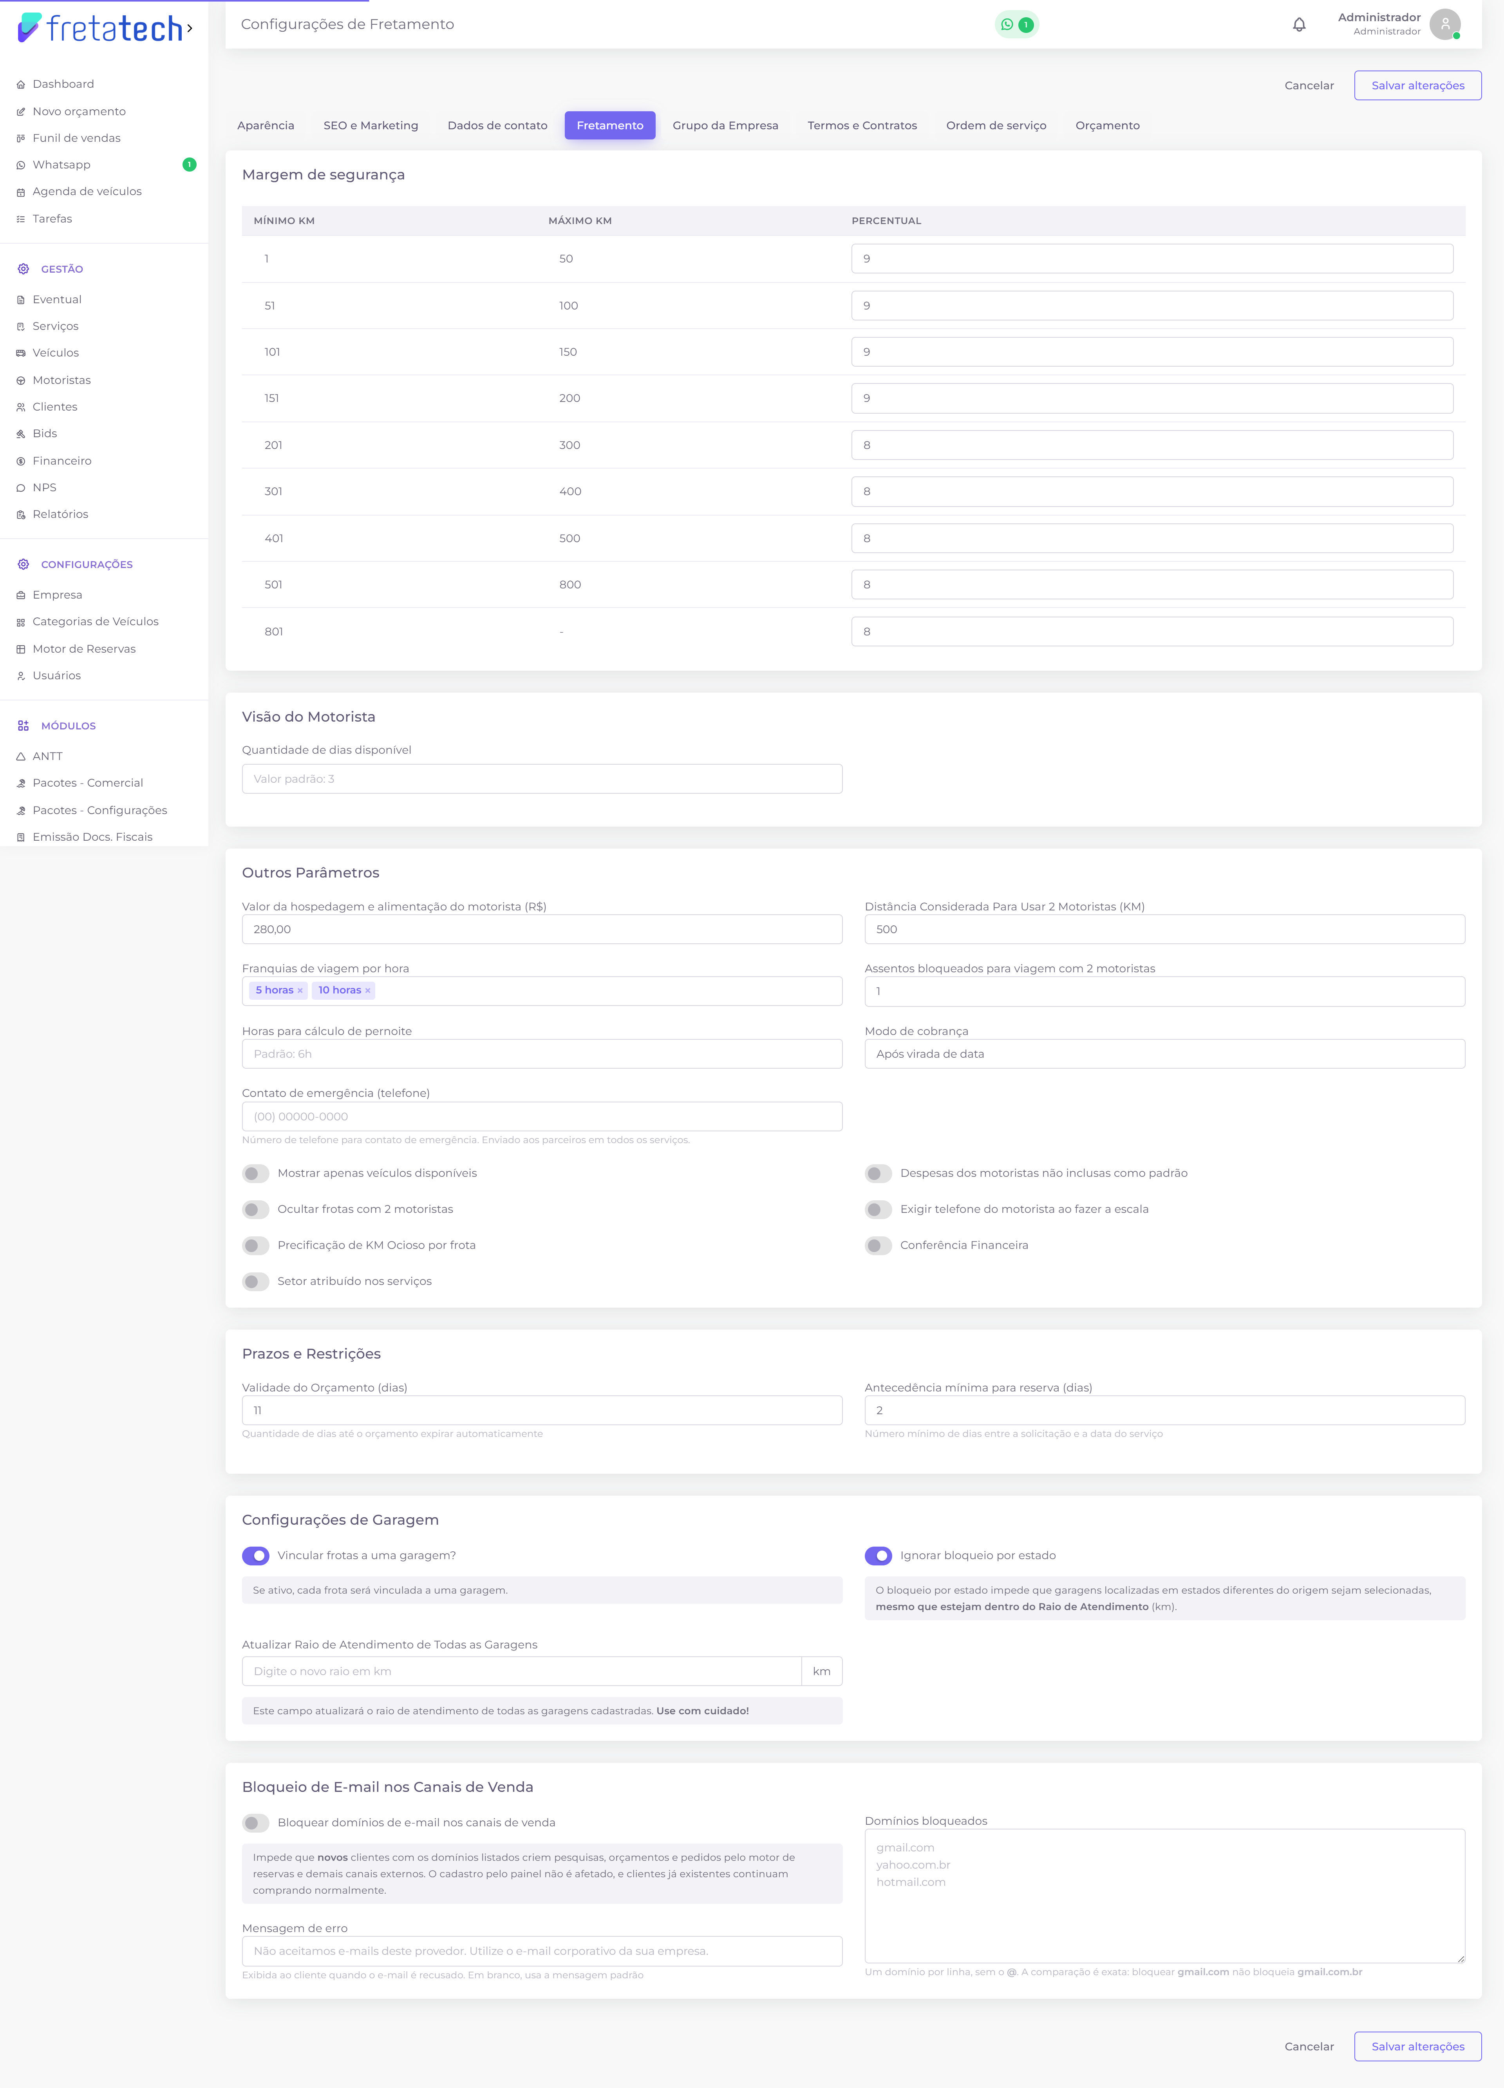
Task: Click the Categorias de Veículos grid icon
Action: click(21, 622)
